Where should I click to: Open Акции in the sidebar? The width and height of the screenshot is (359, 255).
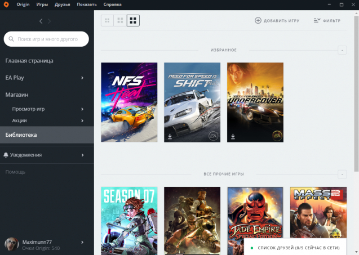coord(20,120)
